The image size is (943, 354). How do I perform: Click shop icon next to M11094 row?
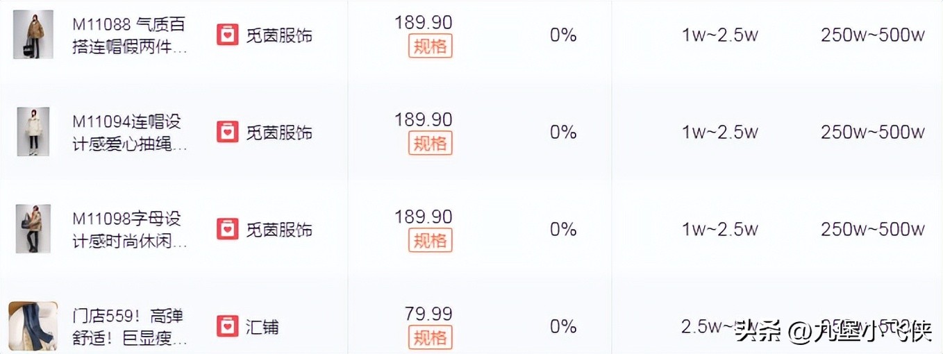coord(227,132)
